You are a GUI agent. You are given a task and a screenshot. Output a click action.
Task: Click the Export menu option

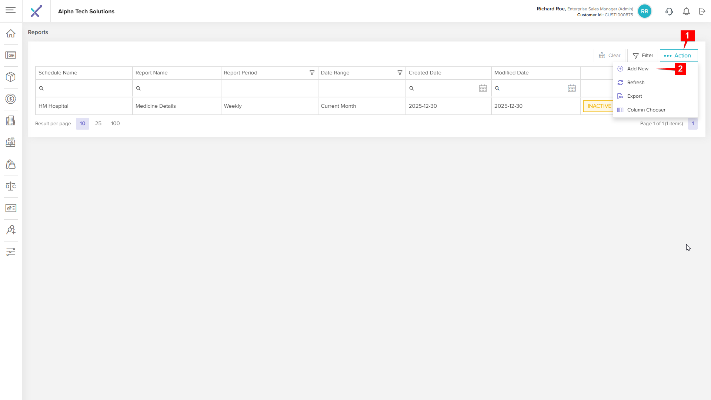coord(634,96)
